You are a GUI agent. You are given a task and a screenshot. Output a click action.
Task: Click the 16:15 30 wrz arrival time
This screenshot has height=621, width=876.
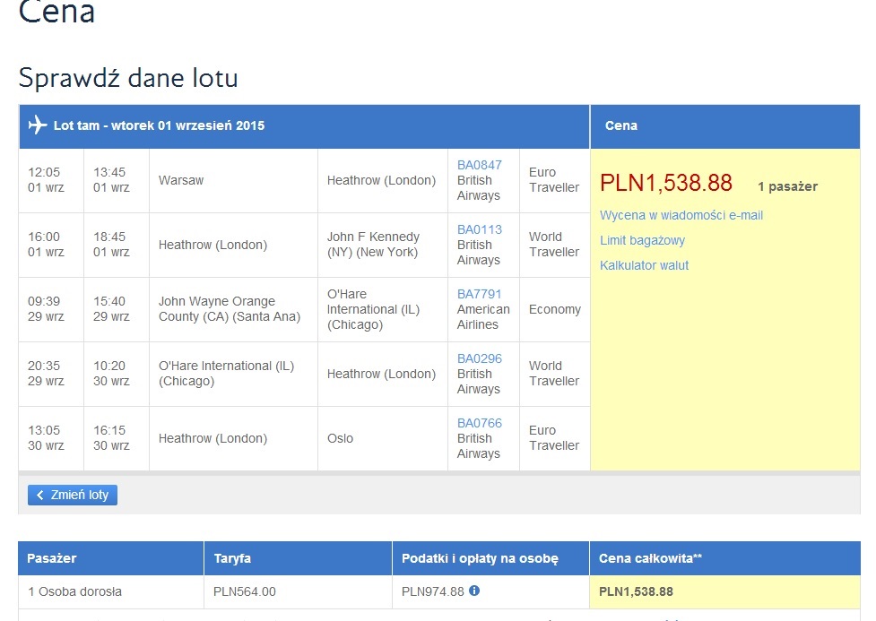click(x=111, y=438)
